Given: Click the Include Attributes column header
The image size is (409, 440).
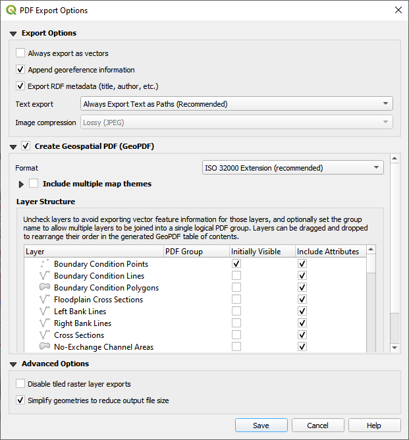Looking at the screenshot, I should click(327, 252).
